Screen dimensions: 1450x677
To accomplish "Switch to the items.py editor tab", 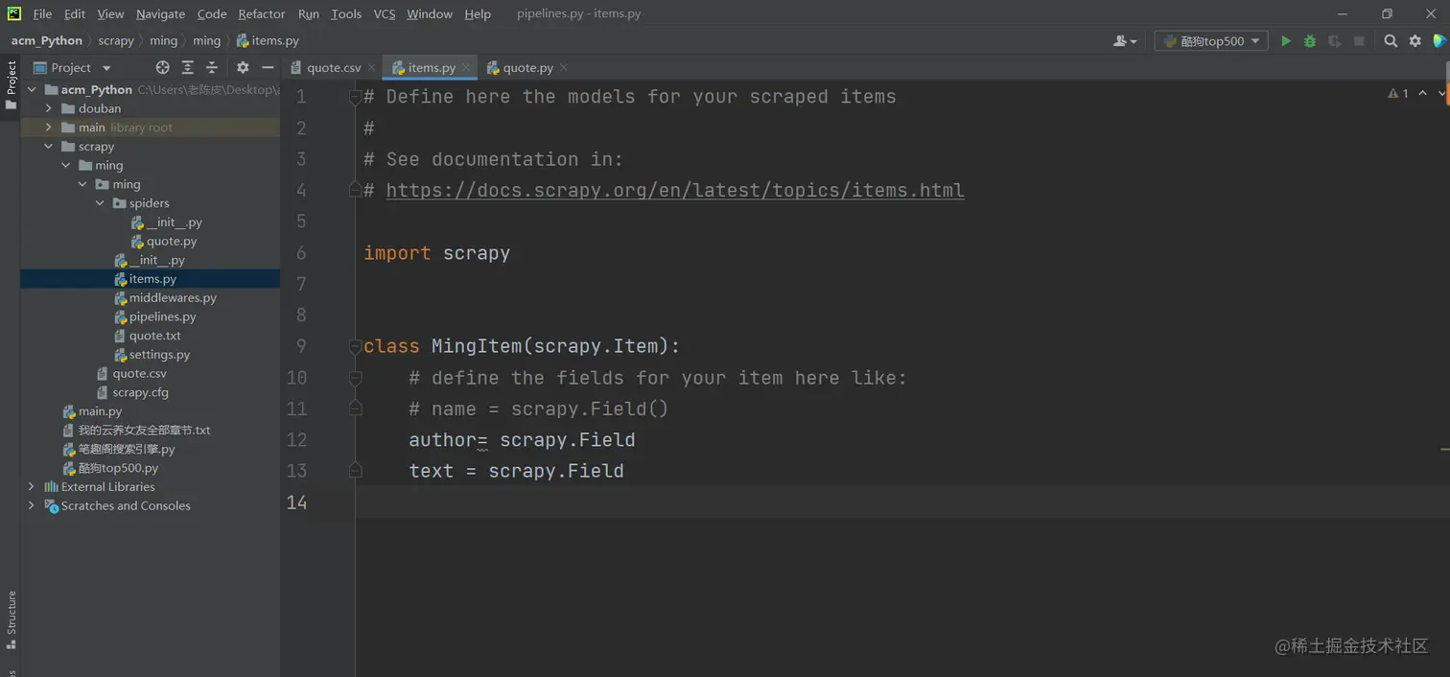I will click(x=431, y=68).
